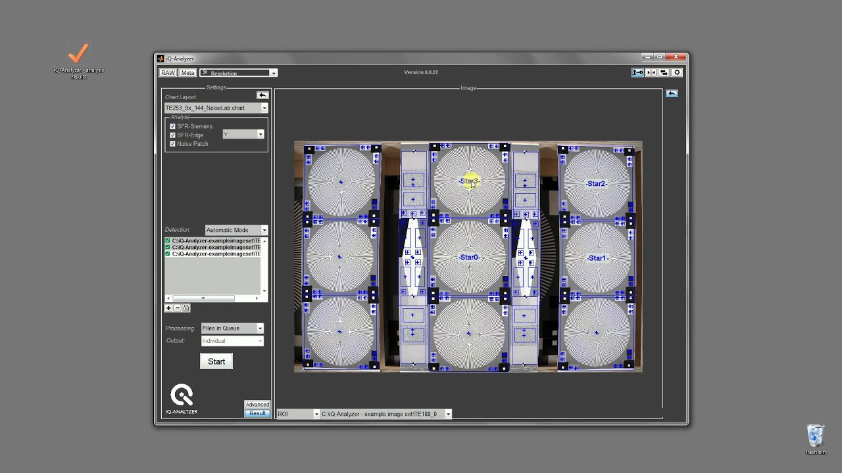The image size is (842, 473).
Task: Click the inward-arrows compare icon
Action: (651, 73)
